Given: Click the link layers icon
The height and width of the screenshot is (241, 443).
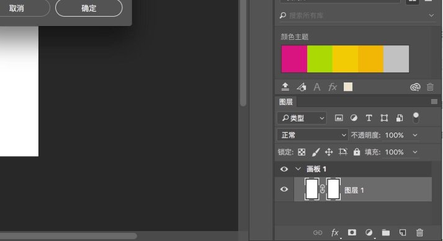Looking at the screenshot, I should (x=318, y=232).
